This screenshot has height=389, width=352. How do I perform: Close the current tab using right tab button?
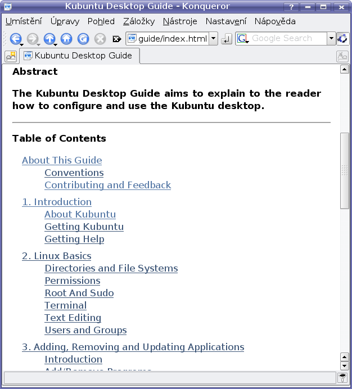342,56
